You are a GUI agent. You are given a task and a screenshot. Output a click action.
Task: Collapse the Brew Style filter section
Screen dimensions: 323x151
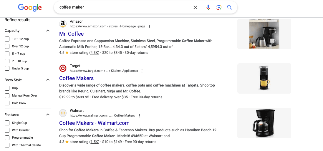(48, 80)
